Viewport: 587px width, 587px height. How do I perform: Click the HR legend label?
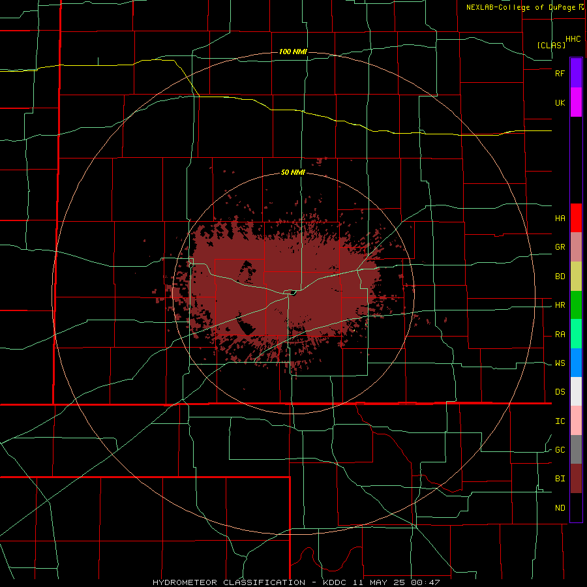(x=560, y=305)
